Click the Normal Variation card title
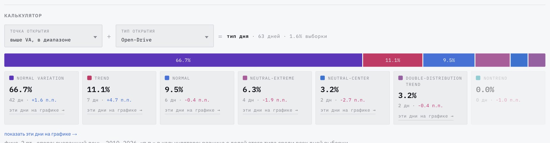 (40, 78)
